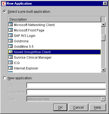The width and height of the screenshot is (109, 114).
Task: Click into the URL input field
Action: pos(66,85)
